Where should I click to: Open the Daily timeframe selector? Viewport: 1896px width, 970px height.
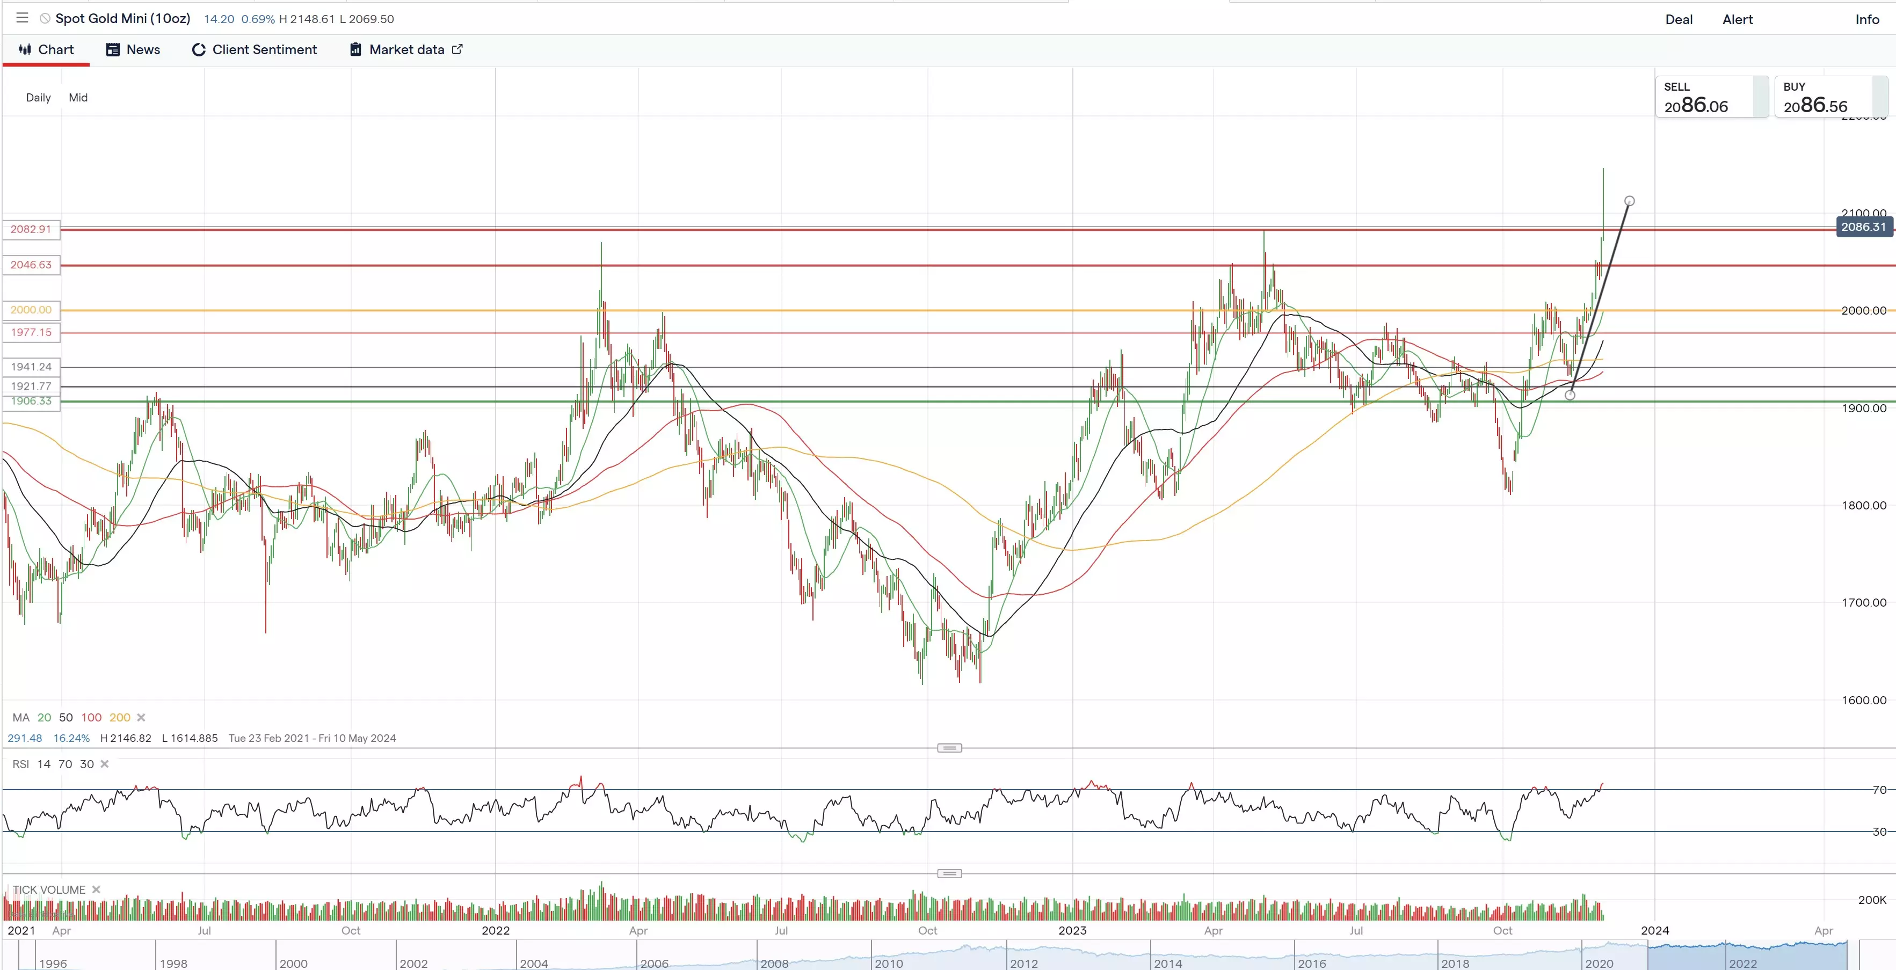tap(38, 97)
